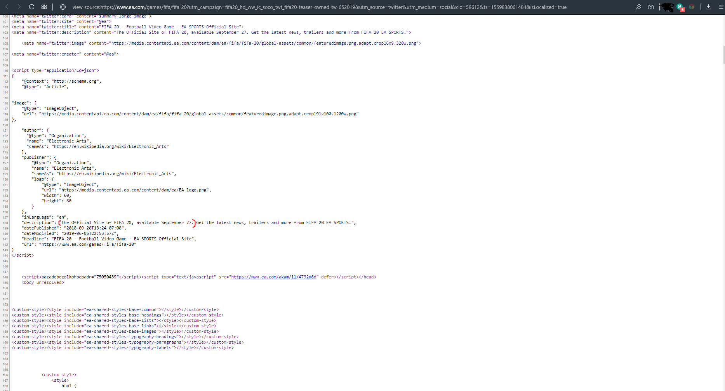The image size is (725, 391).
Task: Go forward to the next page
Action: [19, 7]
